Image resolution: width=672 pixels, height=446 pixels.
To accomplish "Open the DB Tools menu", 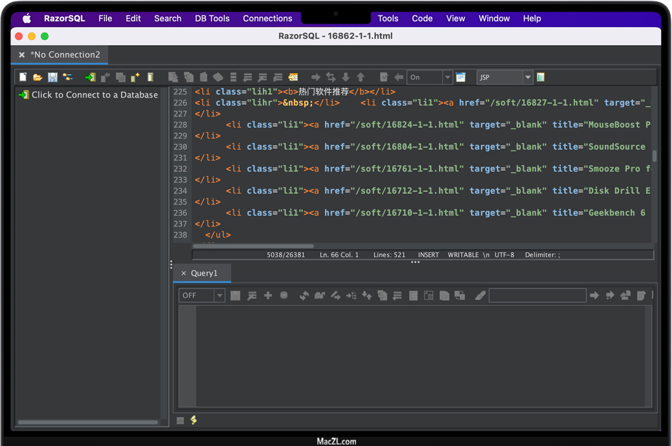I will point(212,18).
